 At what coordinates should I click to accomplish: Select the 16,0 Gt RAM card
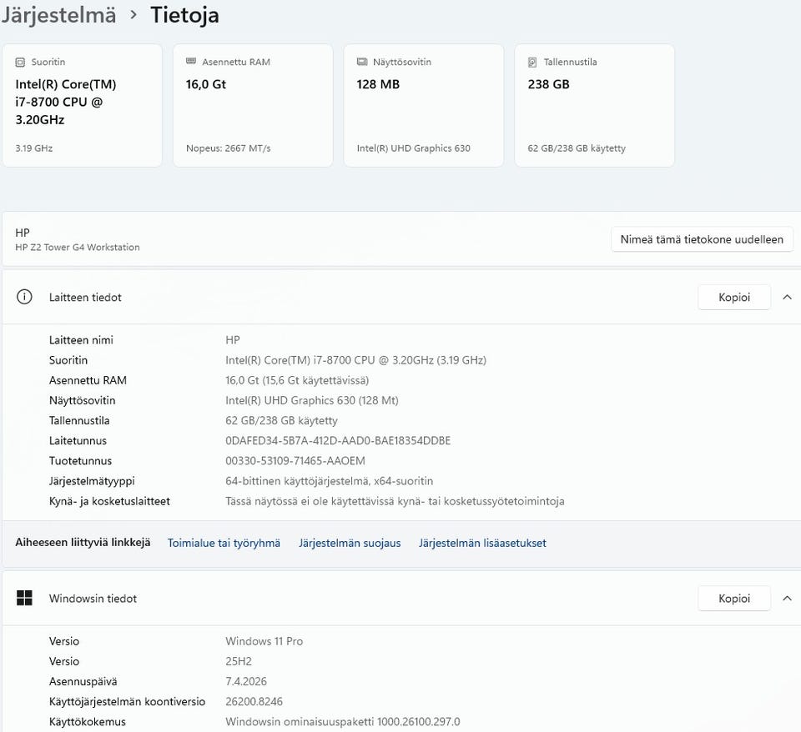tap(253, 106)
